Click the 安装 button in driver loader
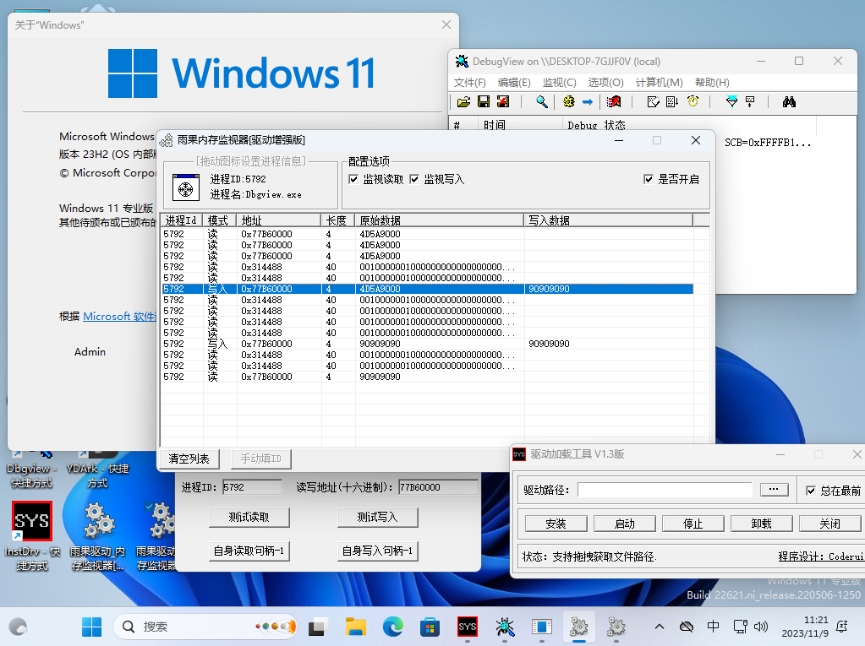Screen dimensions: 865x646 [556, 524]
